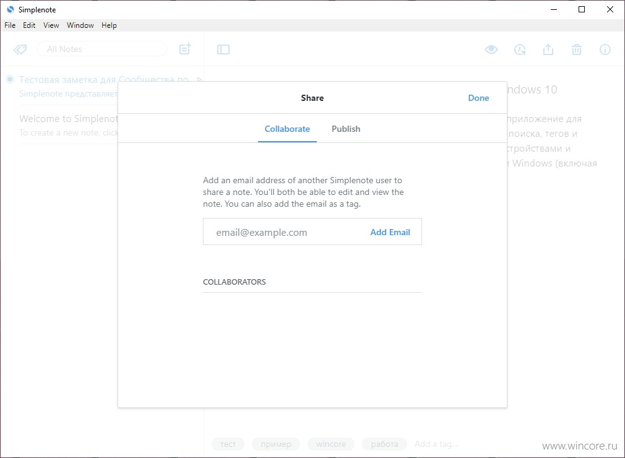The width and height of the screenshot is (625, 458).
Task: Toggle the sidebar panel icon
Action: tap(223, 50)
